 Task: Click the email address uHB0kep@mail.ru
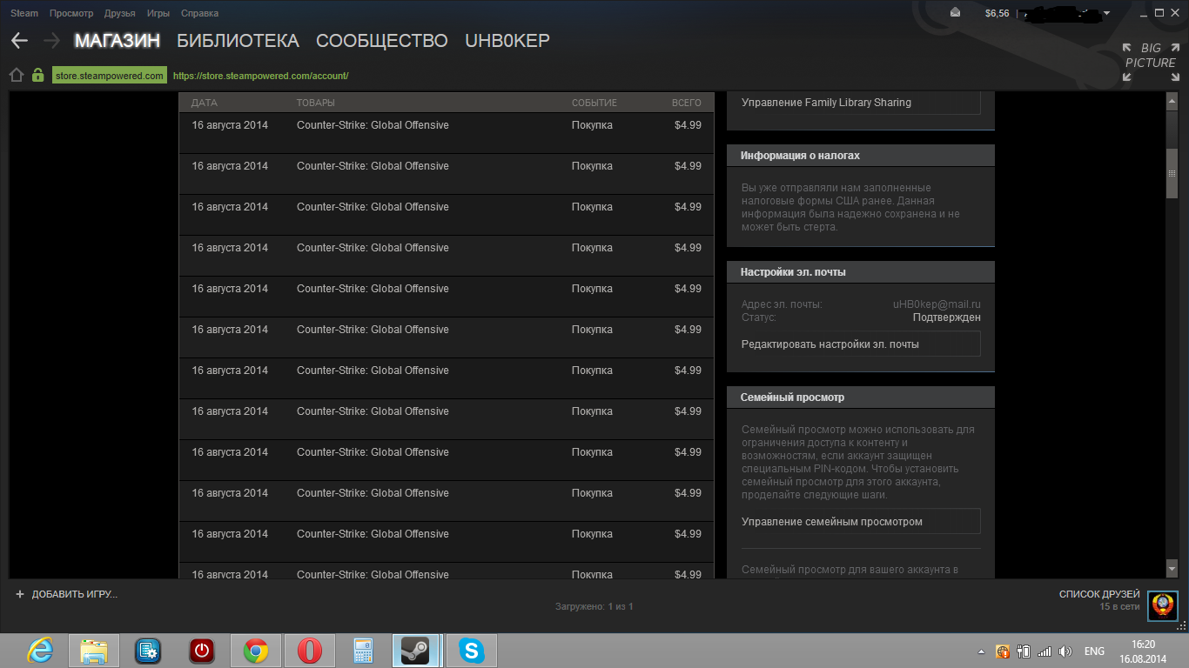pos(937,304)
